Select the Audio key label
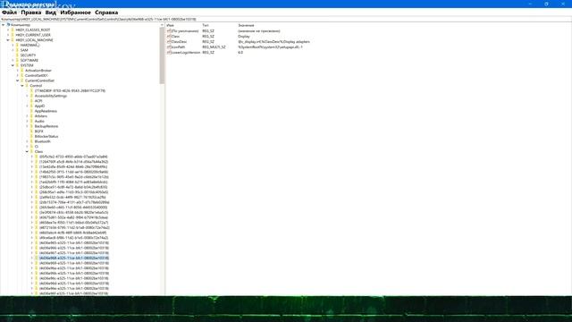Viewport: 572px width, 322px height. (39, 122)
